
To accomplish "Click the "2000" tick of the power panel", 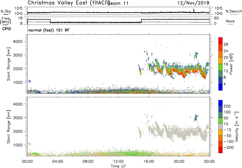I will [18, 69].
